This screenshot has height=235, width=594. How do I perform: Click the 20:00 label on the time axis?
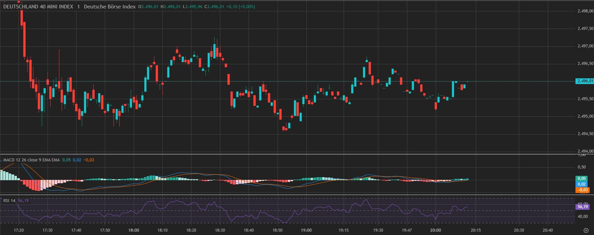(436, 230)
